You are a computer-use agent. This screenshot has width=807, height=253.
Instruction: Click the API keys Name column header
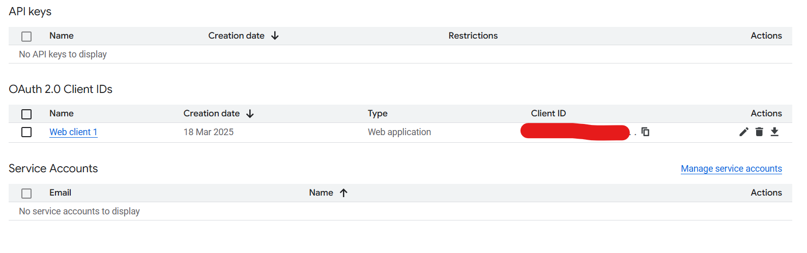pyautogui.click(x=62, y=36)
